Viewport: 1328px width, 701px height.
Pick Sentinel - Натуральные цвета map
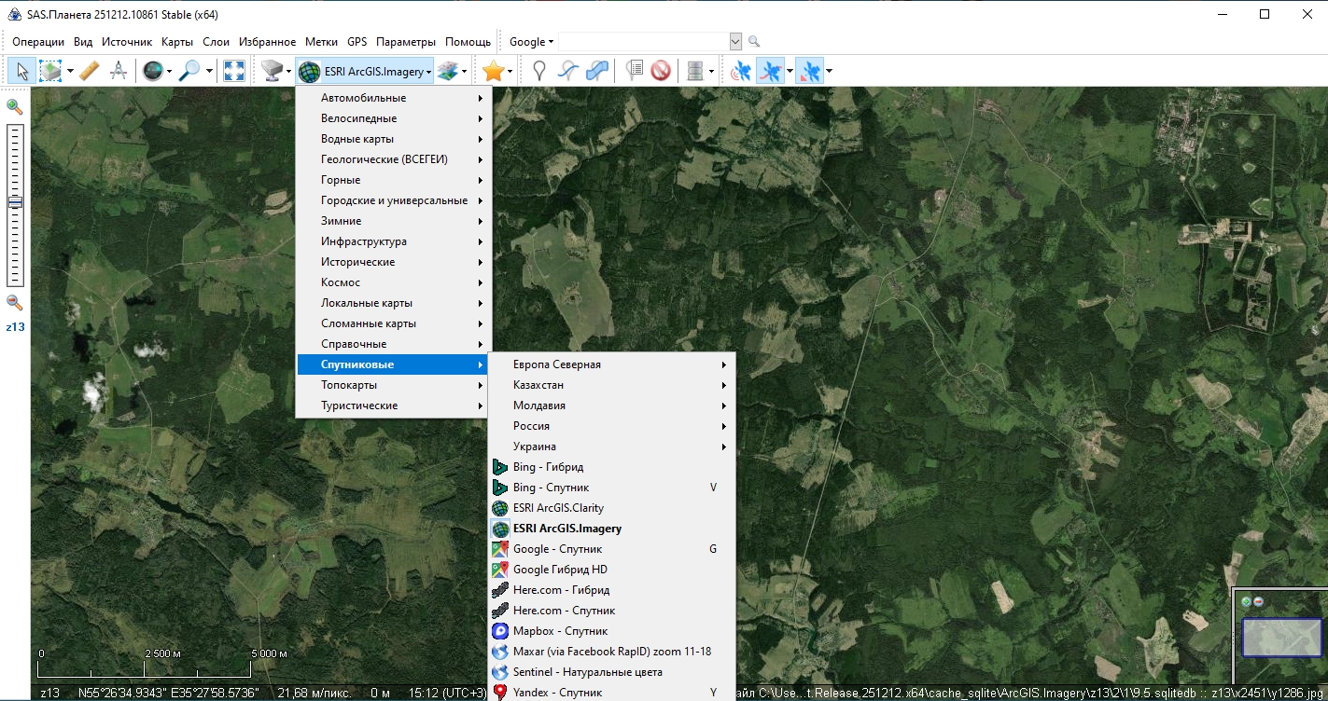[587, 672]
